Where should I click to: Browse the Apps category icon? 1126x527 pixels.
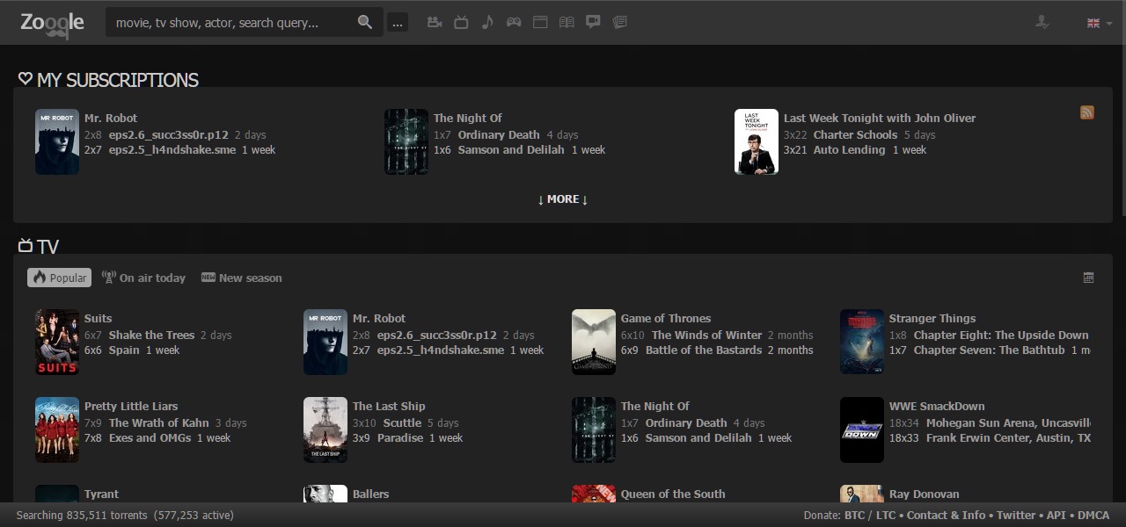point(540,22)
